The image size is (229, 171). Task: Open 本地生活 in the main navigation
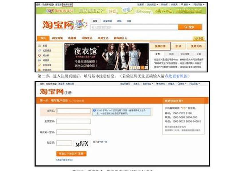(x=103, y=38)
